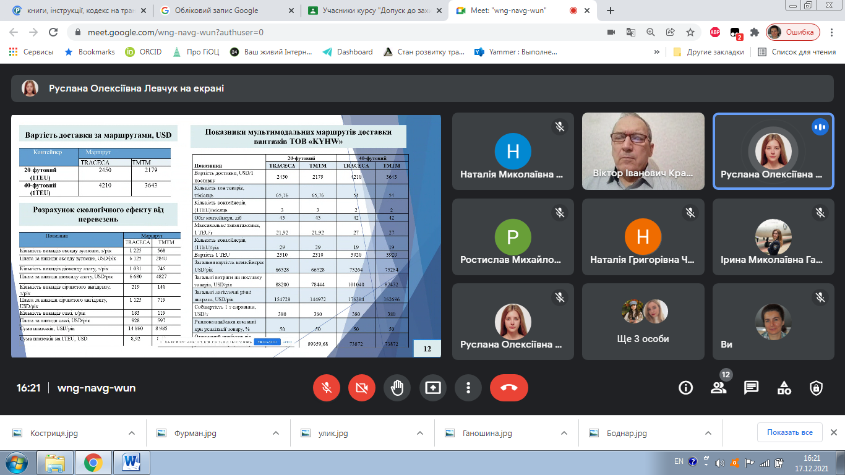Image resolution: width=845 pixels, height=475 pixels.
Task: Switch to the Обліковий запис Google tab
Action: (217, 11)
